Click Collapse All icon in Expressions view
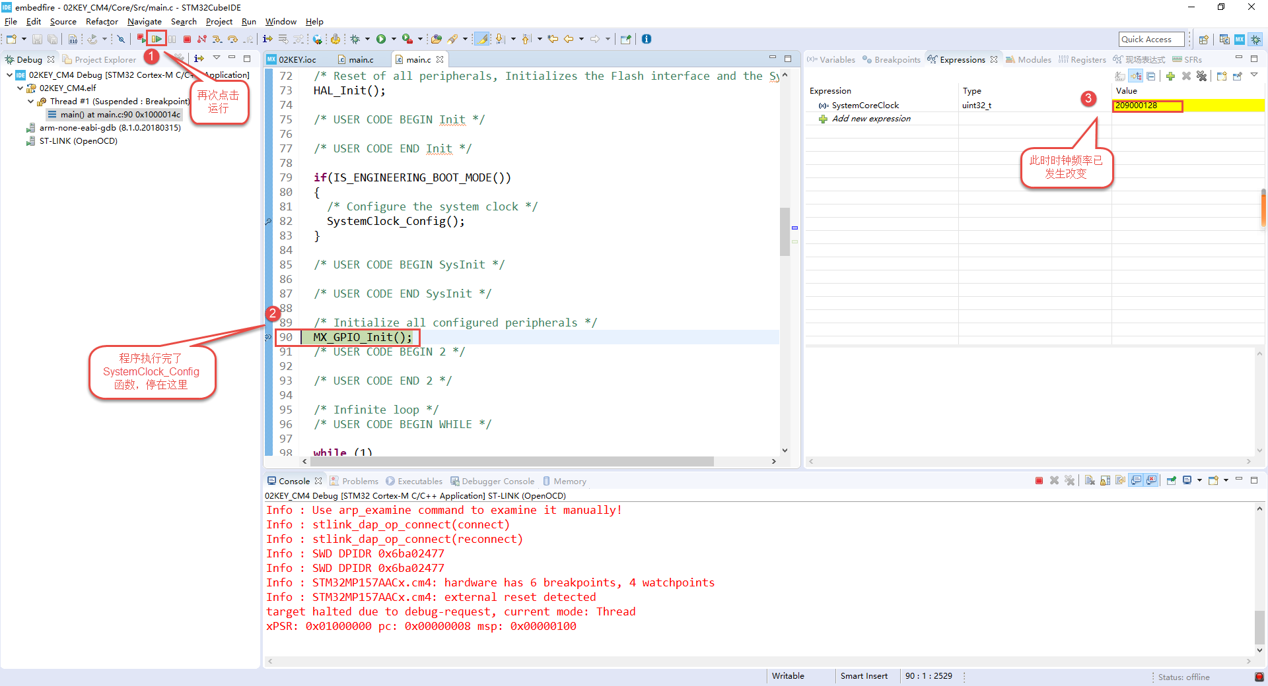This screenshot has width=1268, height=686. click(x=1151, y=76)
